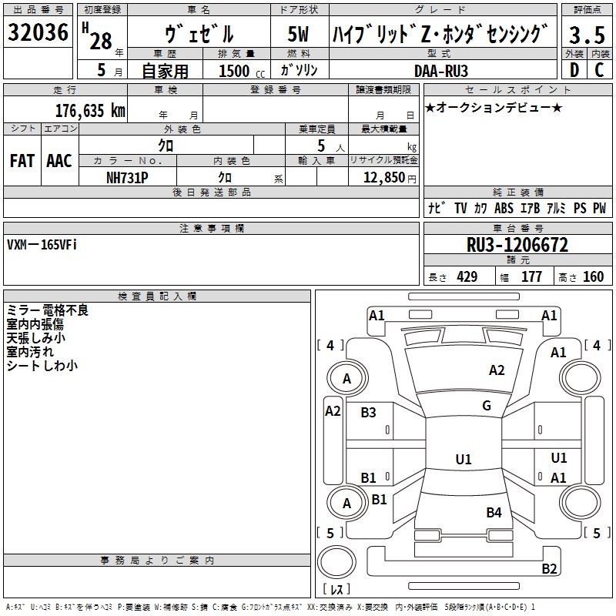
Task: Click the 出品番号 header
Action: [x=38, y=10]
